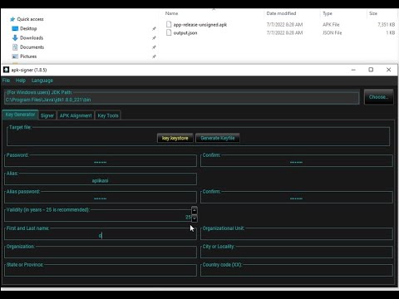Decrease validity years with down arrow
Image resolution: width=399 pixels, height=299 pixels.
[195, 218]
